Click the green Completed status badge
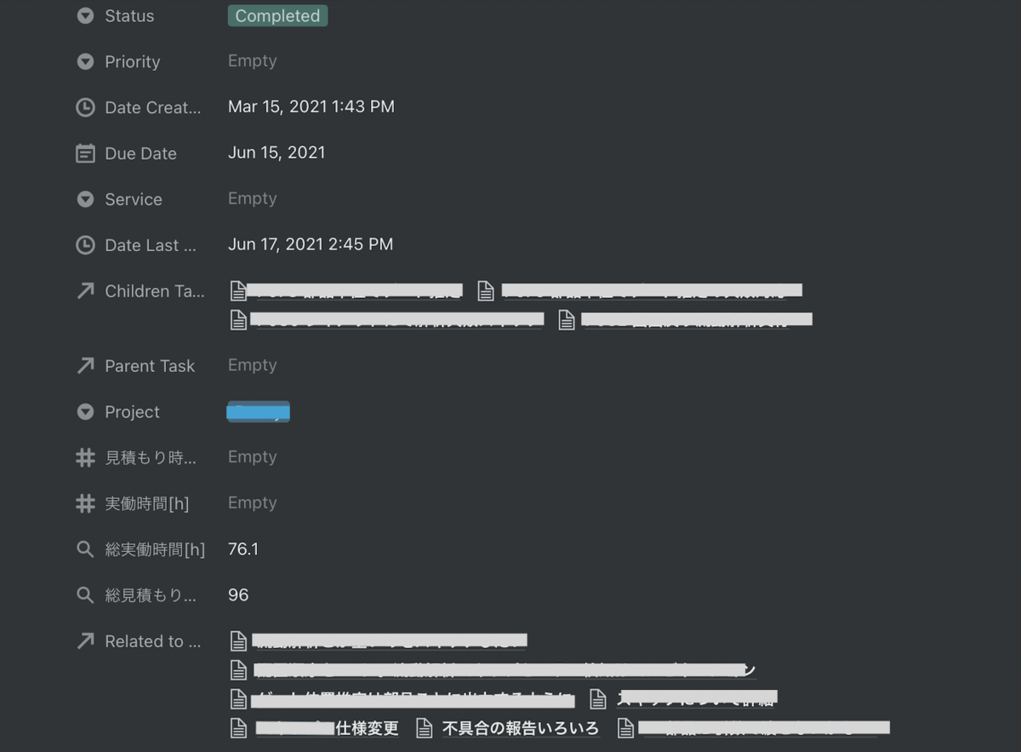Viewport: 1021px width, 752px height. tap(277, 15)
